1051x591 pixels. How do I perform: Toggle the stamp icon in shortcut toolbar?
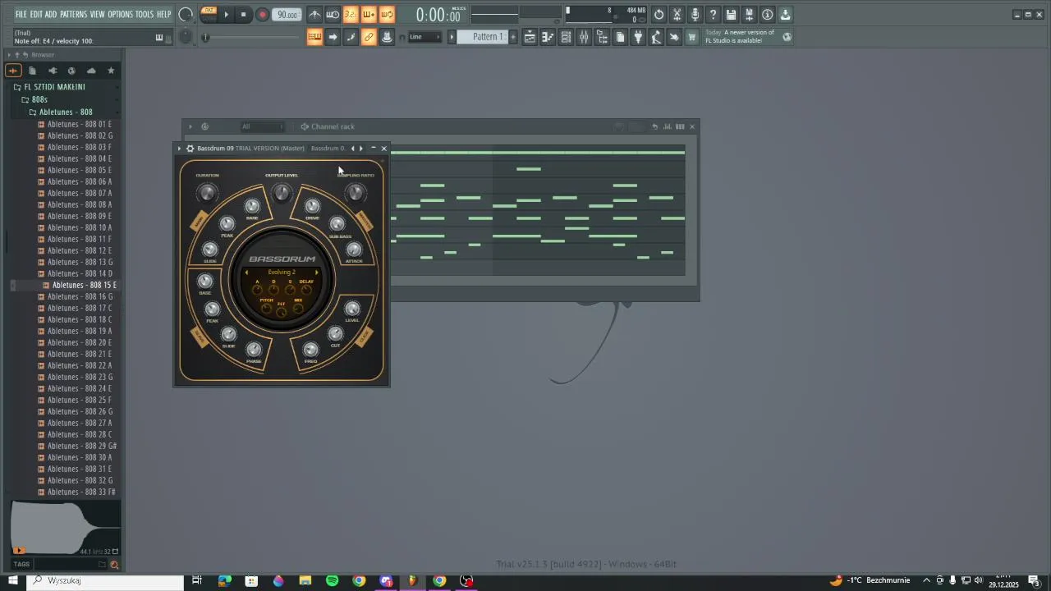[x=387, y=37]
